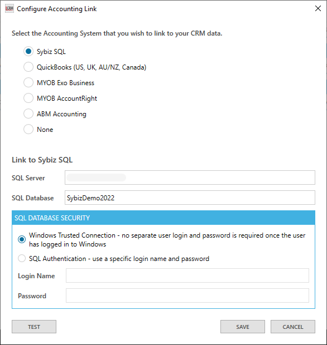
Task: Select MYOB Exo Business option
Action: click(x=28, y=82)
